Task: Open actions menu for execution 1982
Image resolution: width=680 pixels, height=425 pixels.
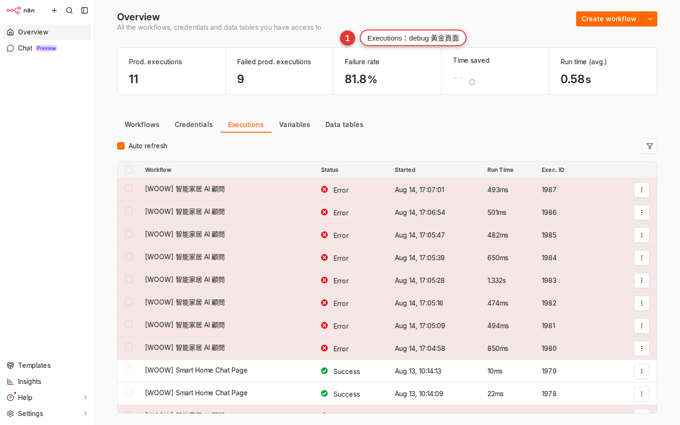Action: (x=642, y=303)
